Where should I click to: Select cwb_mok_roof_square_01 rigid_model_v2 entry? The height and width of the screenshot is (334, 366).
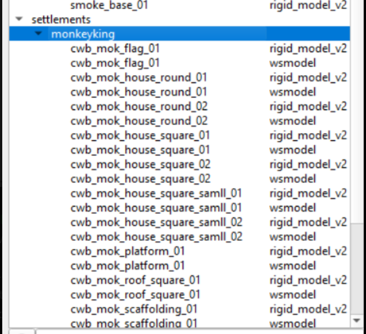179,280
